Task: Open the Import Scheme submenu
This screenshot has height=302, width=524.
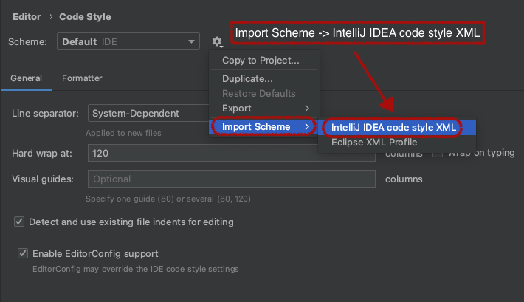Action: pyautogui.click(x=256, y=127)
